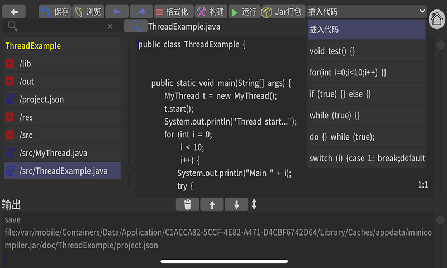Image resolution: width=447 pixels, height=268 pixels.
Task: Click the file tree scrollbar handle
Action: coord(129,170)
